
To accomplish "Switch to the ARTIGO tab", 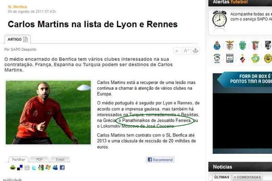I will (x=18, y=39).
